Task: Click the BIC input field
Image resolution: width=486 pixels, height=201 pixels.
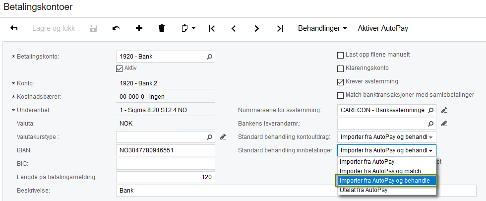Action: click(x=166, y=164)
